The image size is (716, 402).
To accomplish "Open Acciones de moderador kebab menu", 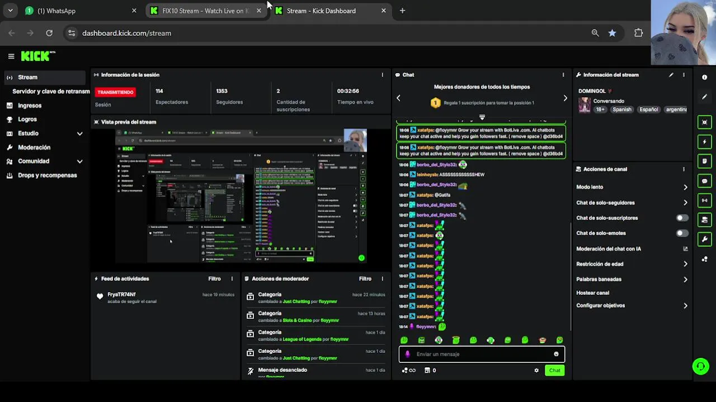I will (x=383, y=279).
